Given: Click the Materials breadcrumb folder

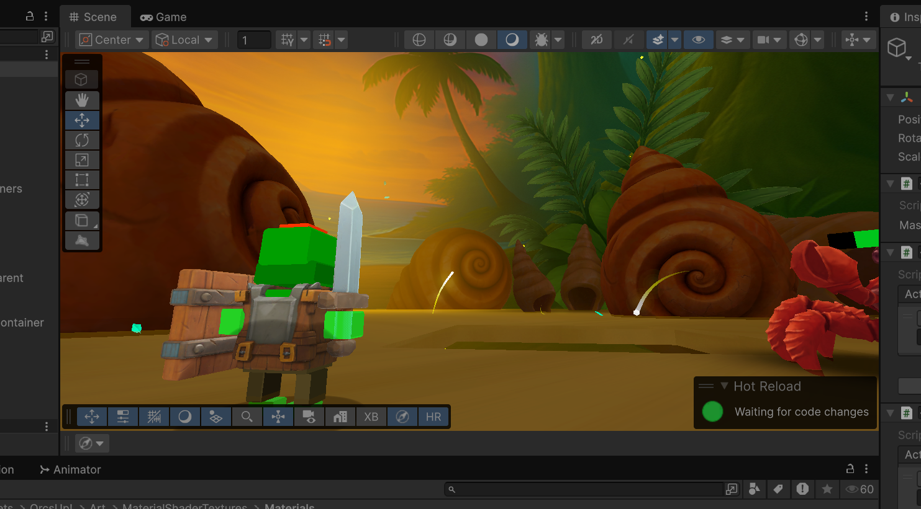Looking at the screenshot, I should 289,506.
